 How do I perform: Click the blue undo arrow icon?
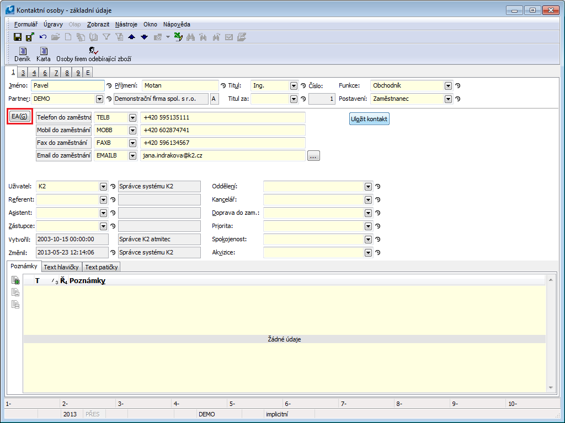pyautogui.click(x=42, y=37)
